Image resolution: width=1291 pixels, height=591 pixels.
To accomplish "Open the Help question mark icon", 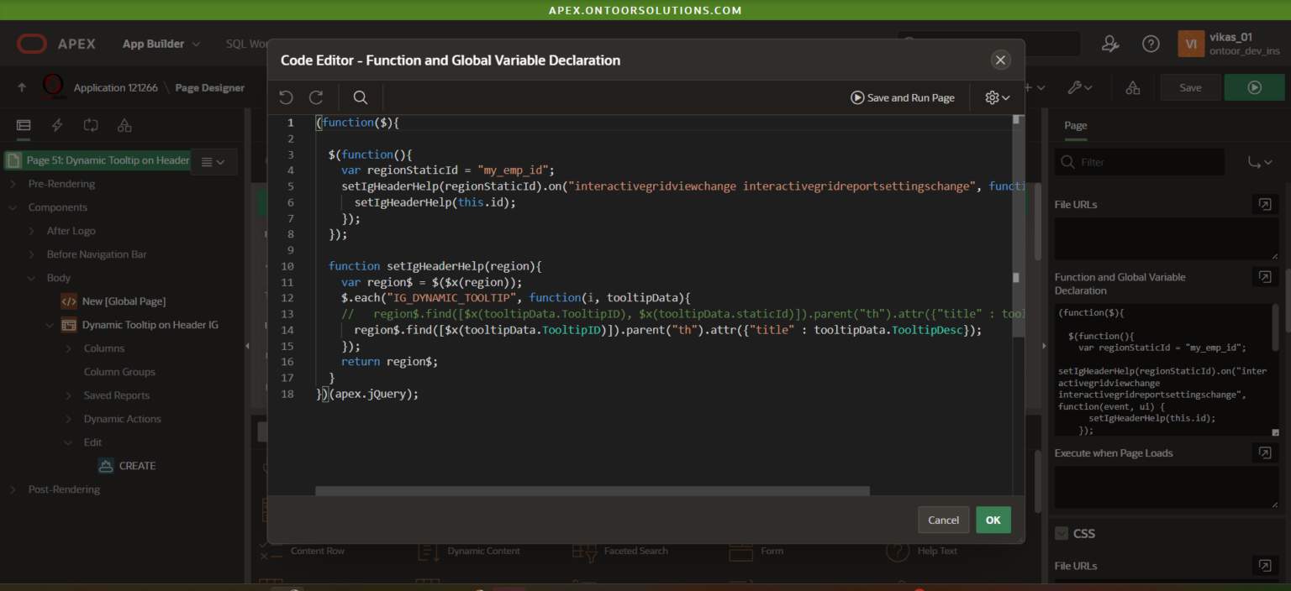I will click(x=1151, y=44).
